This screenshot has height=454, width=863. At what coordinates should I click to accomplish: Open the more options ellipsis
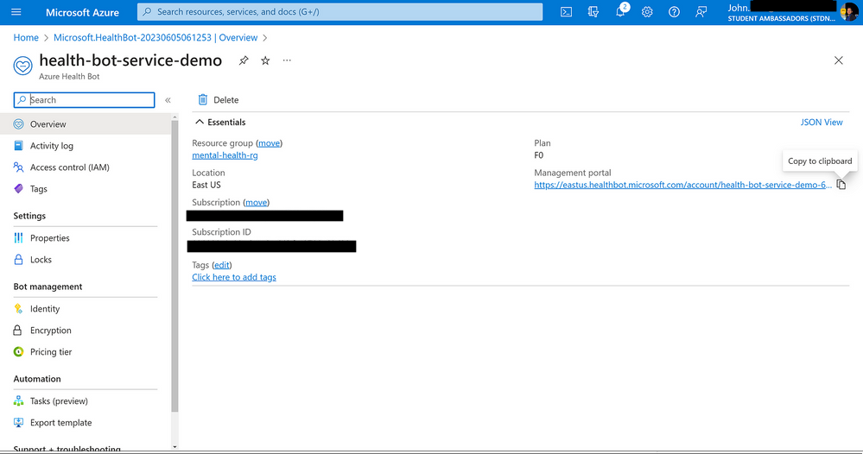(x=287, y=60)
